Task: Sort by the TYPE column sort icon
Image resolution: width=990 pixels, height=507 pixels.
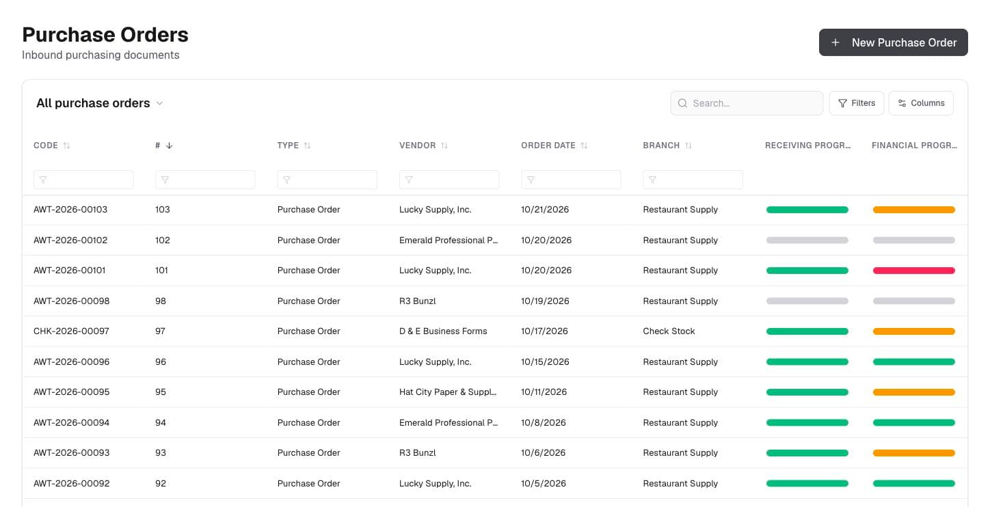Action: pos(307,146)
